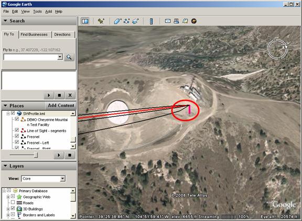Disable the 3D Buildings layer checkbox
Image resolution: width=302 pixels, height=221 pixels.
click(13, 208)
